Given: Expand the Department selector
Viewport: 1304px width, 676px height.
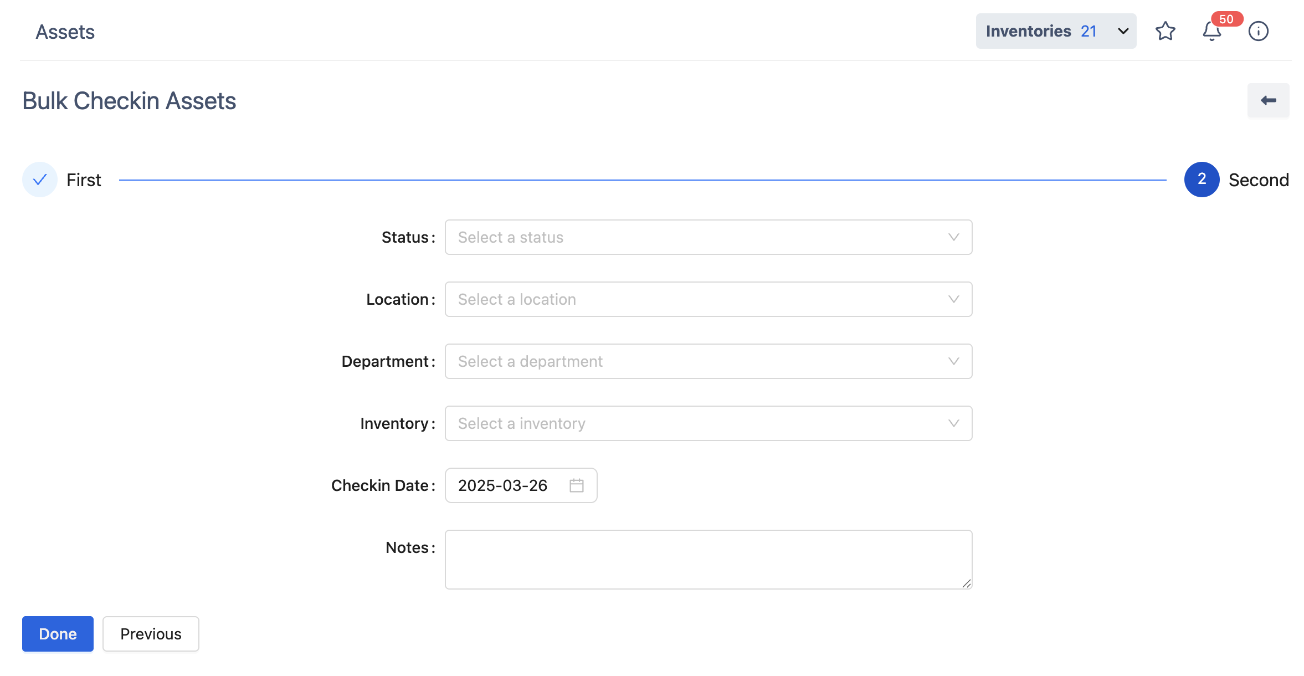Looking at the screenshot, I should 708,361.
